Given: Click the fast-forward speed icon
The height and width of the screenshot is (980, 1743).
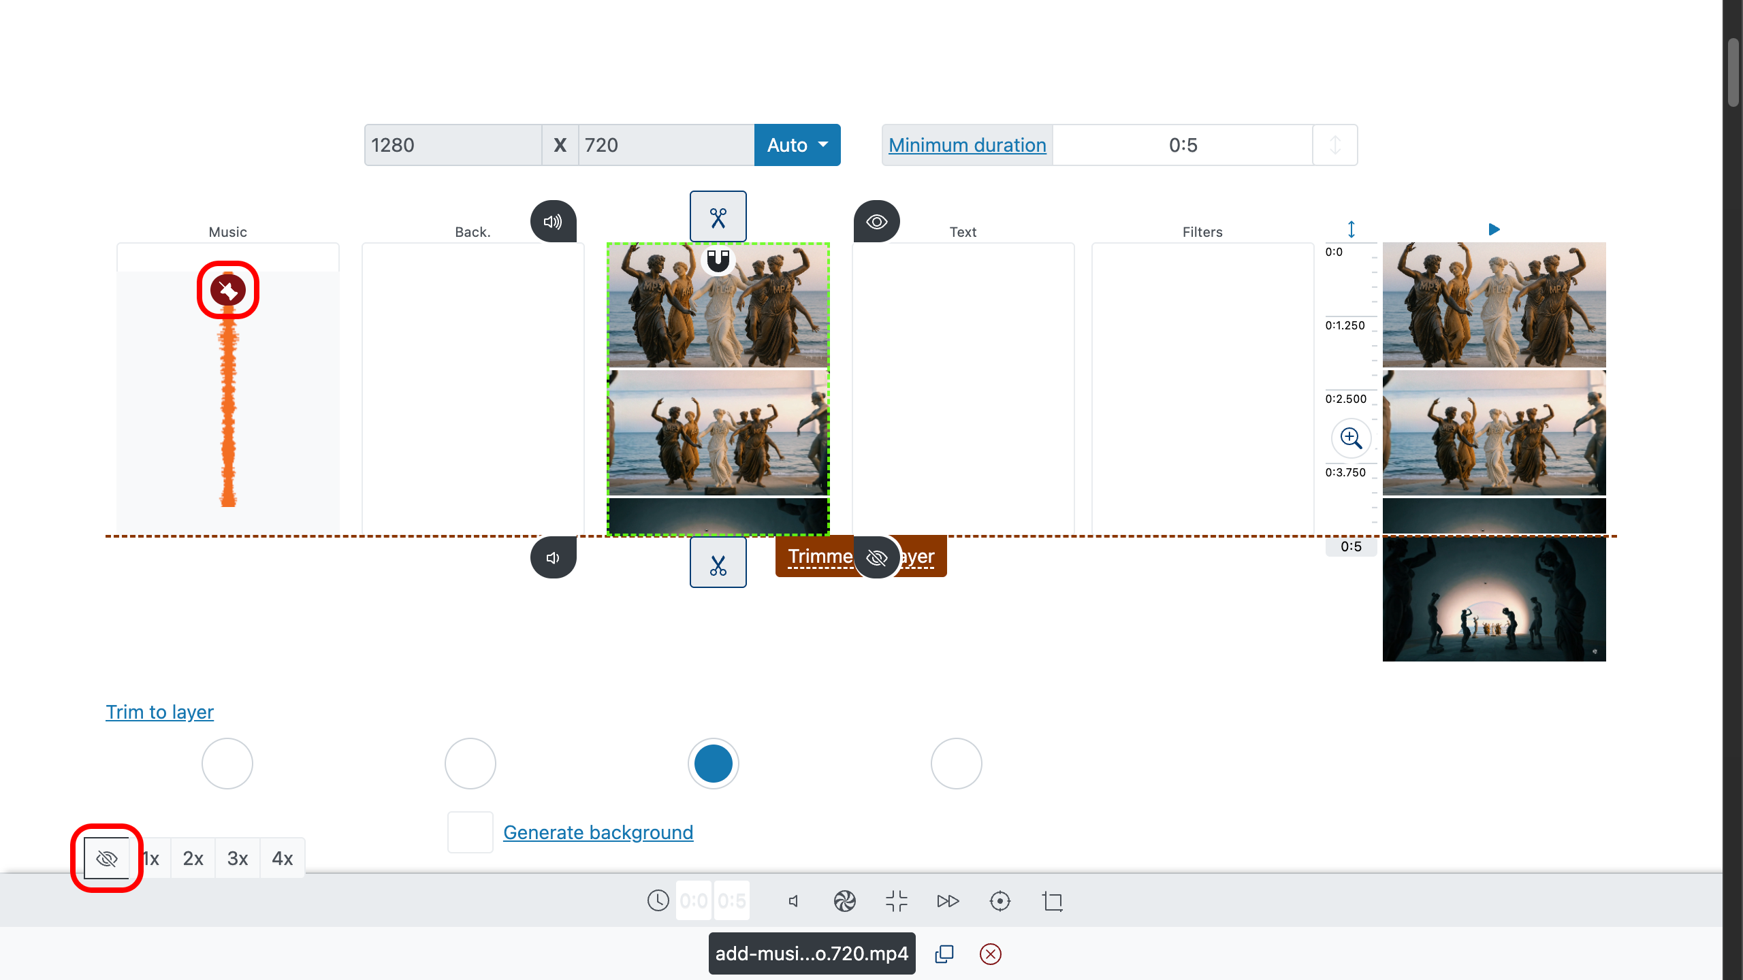Looking at the screenshot, I should click(948, 901).
